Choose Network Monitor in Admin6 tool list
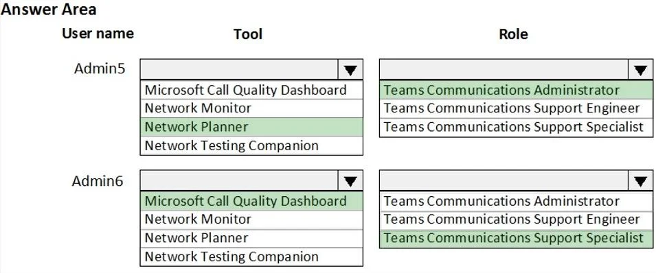Viewport: 656px width, 273px height. [x=251, y=219]
